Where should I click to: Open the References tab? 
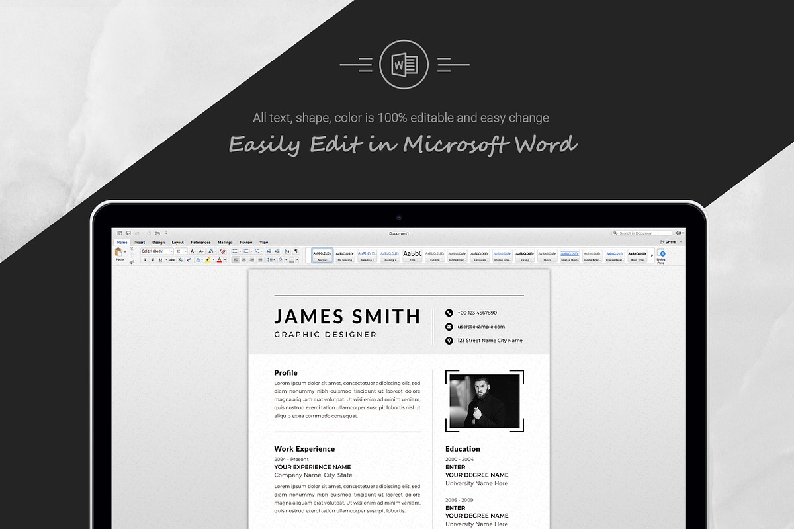click(200, 243)
